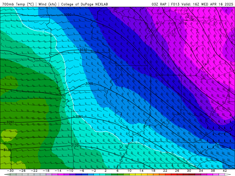This screenshot has width=235, height=176.
Task: Click the 18 colorbar scale label
Action: (153, 171)
